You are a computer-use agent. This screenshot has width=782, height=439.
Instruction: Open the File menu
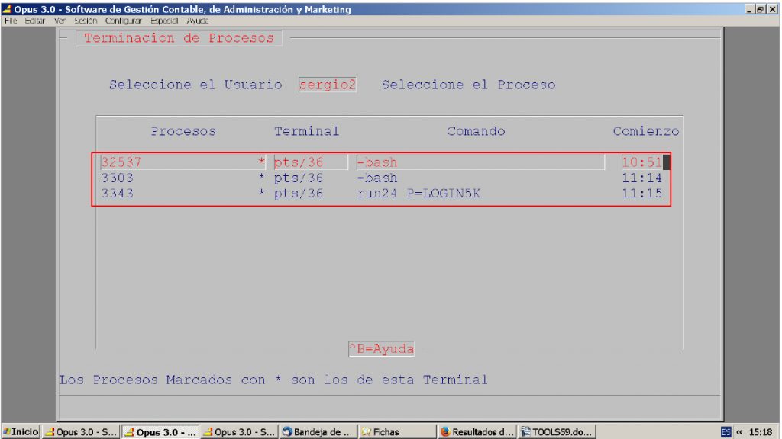click(11, 21)
